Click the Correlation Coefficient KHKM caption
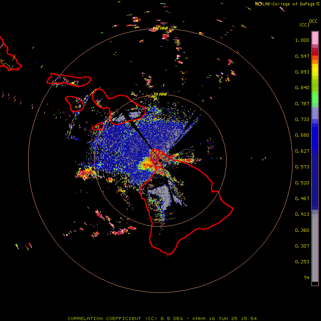 click(x=162, y=319)
